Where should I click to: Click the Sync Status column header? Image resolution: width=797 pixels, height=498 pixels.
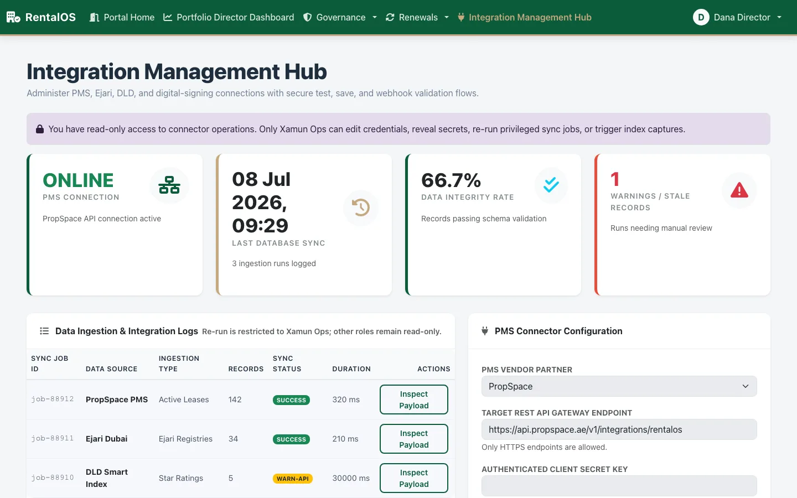click(x=287, y=364)
